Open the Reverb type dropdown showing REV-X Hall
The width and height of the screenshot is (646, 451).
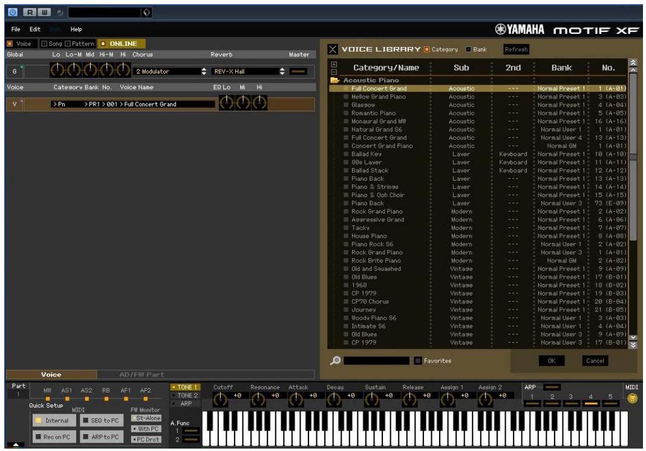tap(248, 71)
